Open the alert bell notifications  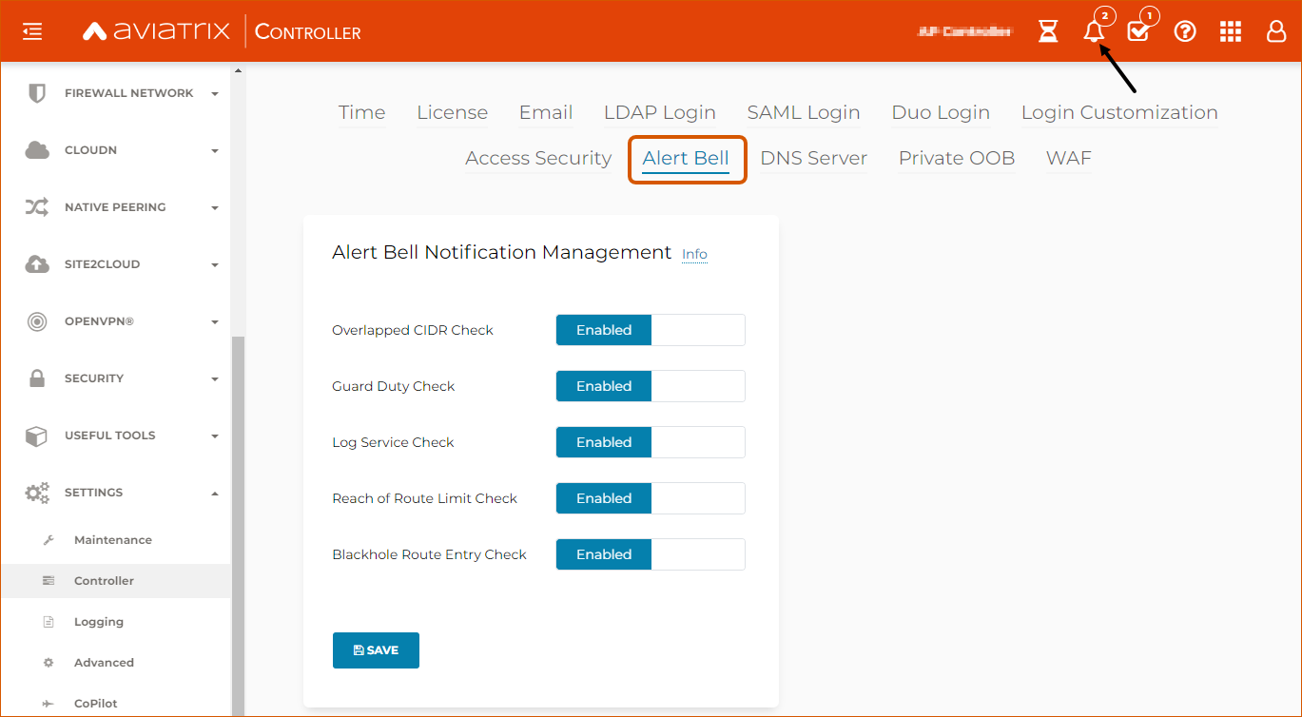point(1093,31)
